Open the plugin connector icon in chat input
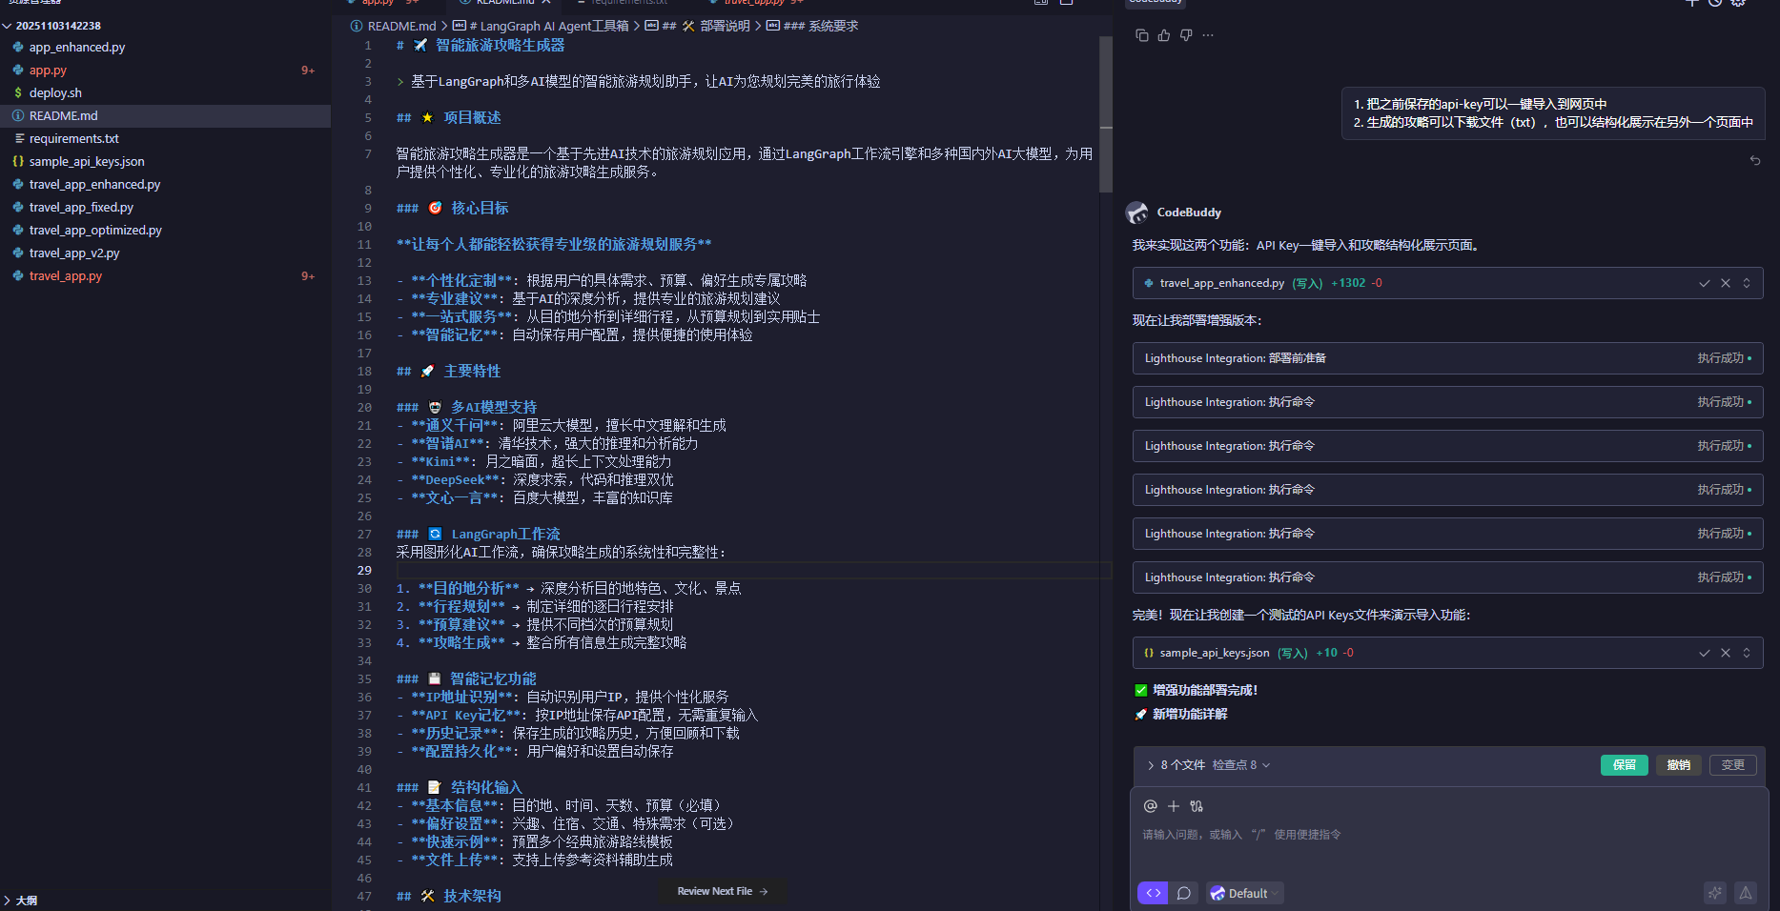This screenshot has width=1780, height=911. pos(1197,805)
